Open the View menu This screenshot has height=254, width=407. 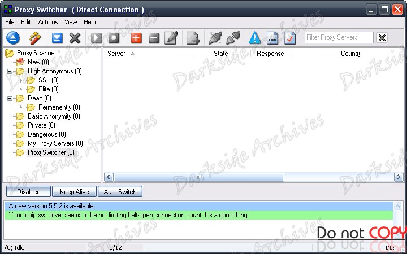pos(71,22)
